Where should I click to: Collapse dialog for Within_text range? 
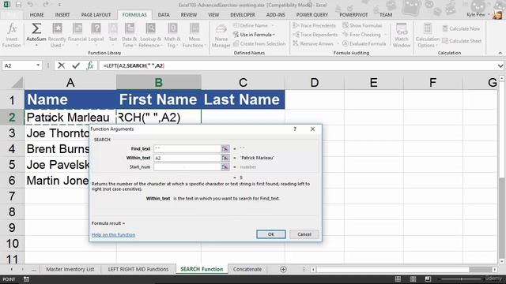(225, 158)
